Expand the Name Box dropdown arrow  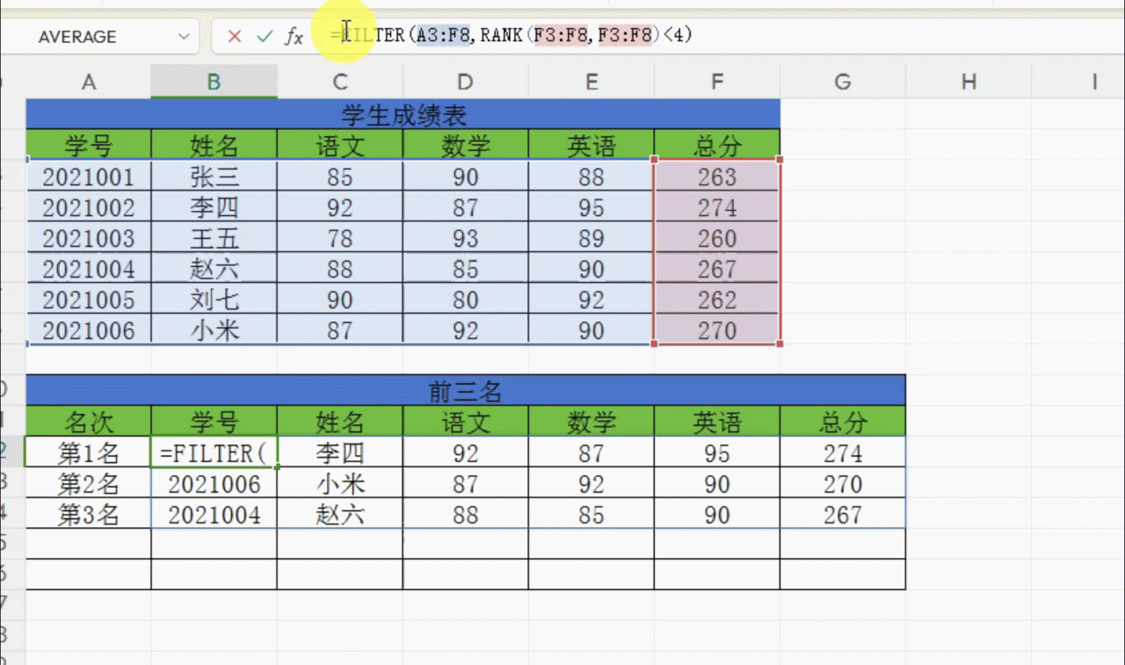coord(184,36)
